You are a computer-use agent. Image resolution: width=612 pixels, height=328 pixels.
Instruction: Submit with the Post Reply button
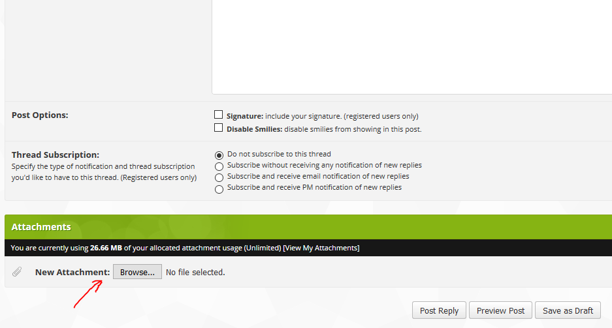(x=439, y=310)
